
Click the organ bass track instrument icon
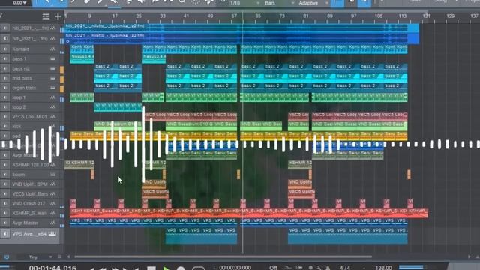tap(53, 88)
